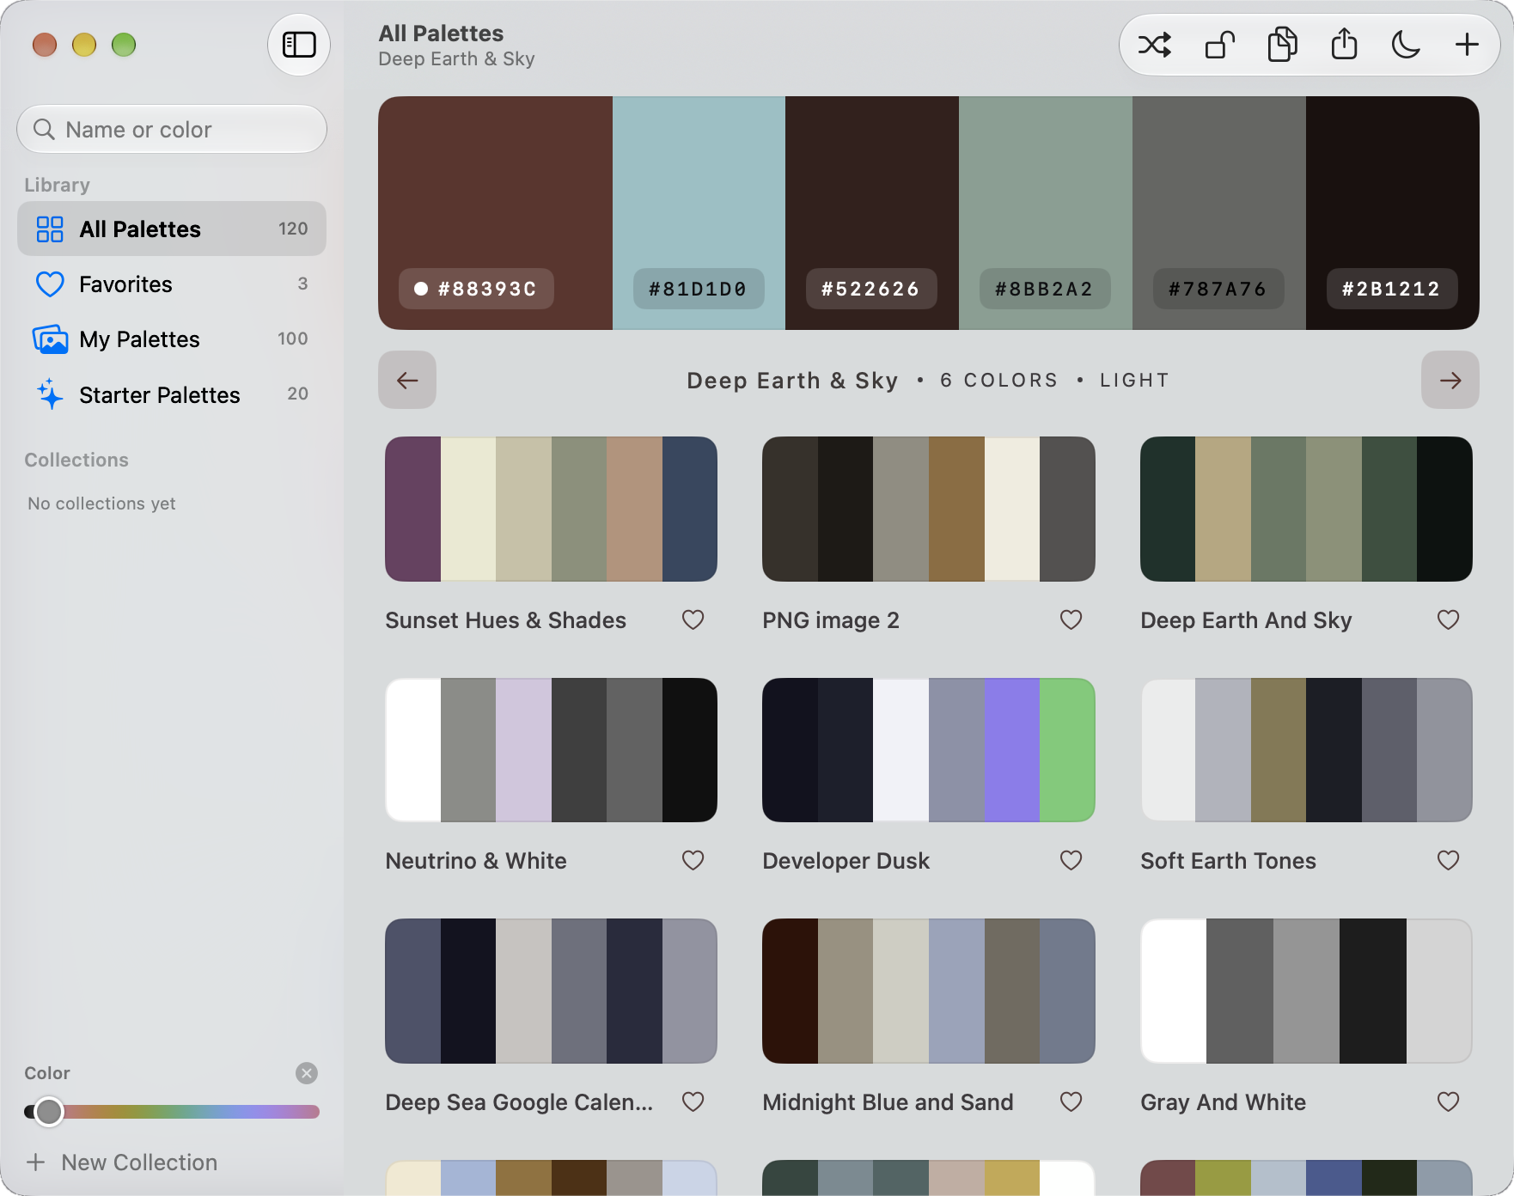The height and width of the screenshot is (1196, 1514).
Task: Switch to dark mode with the moon icon
Action: pyautogui.click(x=1406, y=45)
